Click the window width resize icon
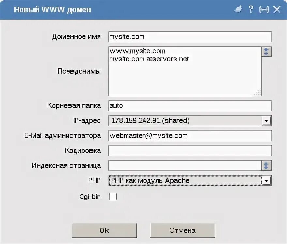 click(x=264, y=9)
